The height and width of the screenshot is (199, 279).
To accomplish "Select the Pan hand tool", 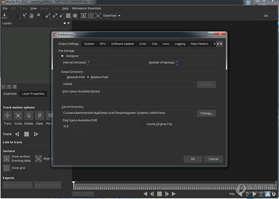I will coord(32,16).
